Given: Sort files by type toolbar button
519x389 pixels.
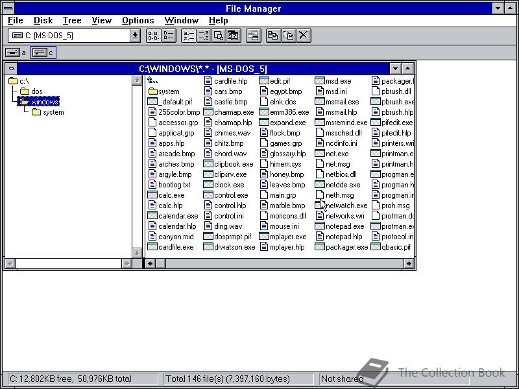Looking at the screenshot, I should coord(204,36).
